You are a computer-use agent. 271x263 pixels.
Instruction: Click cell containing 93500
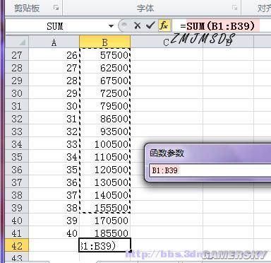click(x=105, y=131)
